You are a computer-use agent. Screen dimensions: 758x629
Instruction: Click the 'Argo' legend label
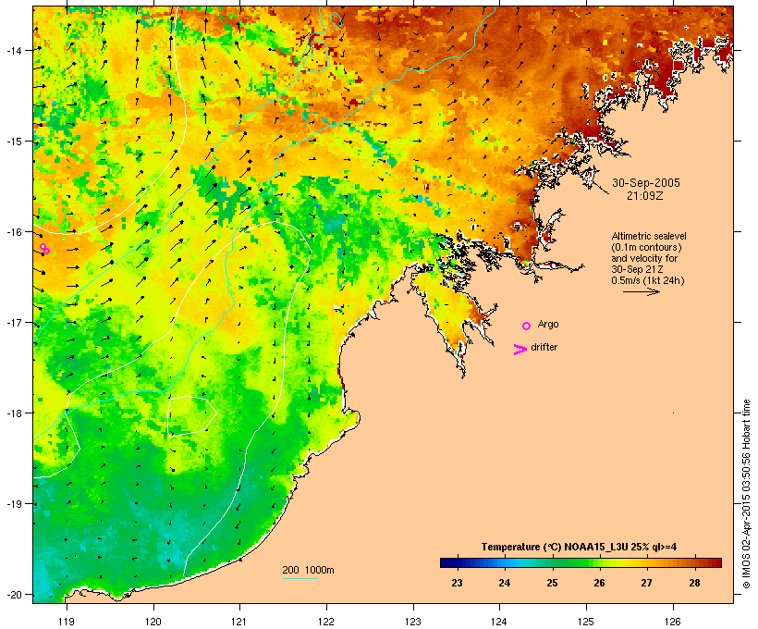tap(548, 324)
